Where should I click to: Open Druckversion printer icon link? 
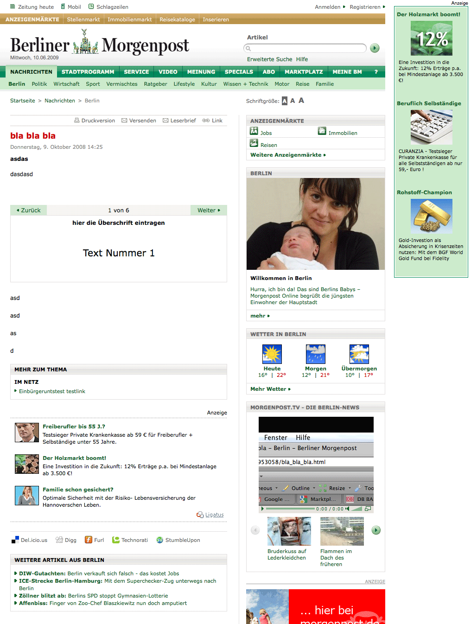tap(77, 121)
